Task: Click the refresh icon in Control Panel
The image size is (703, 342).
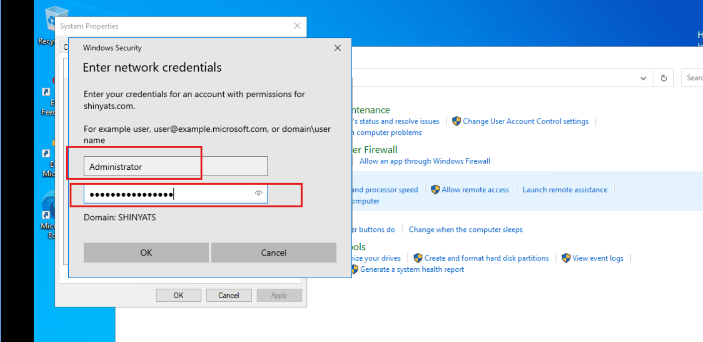Action: [664, 78]
